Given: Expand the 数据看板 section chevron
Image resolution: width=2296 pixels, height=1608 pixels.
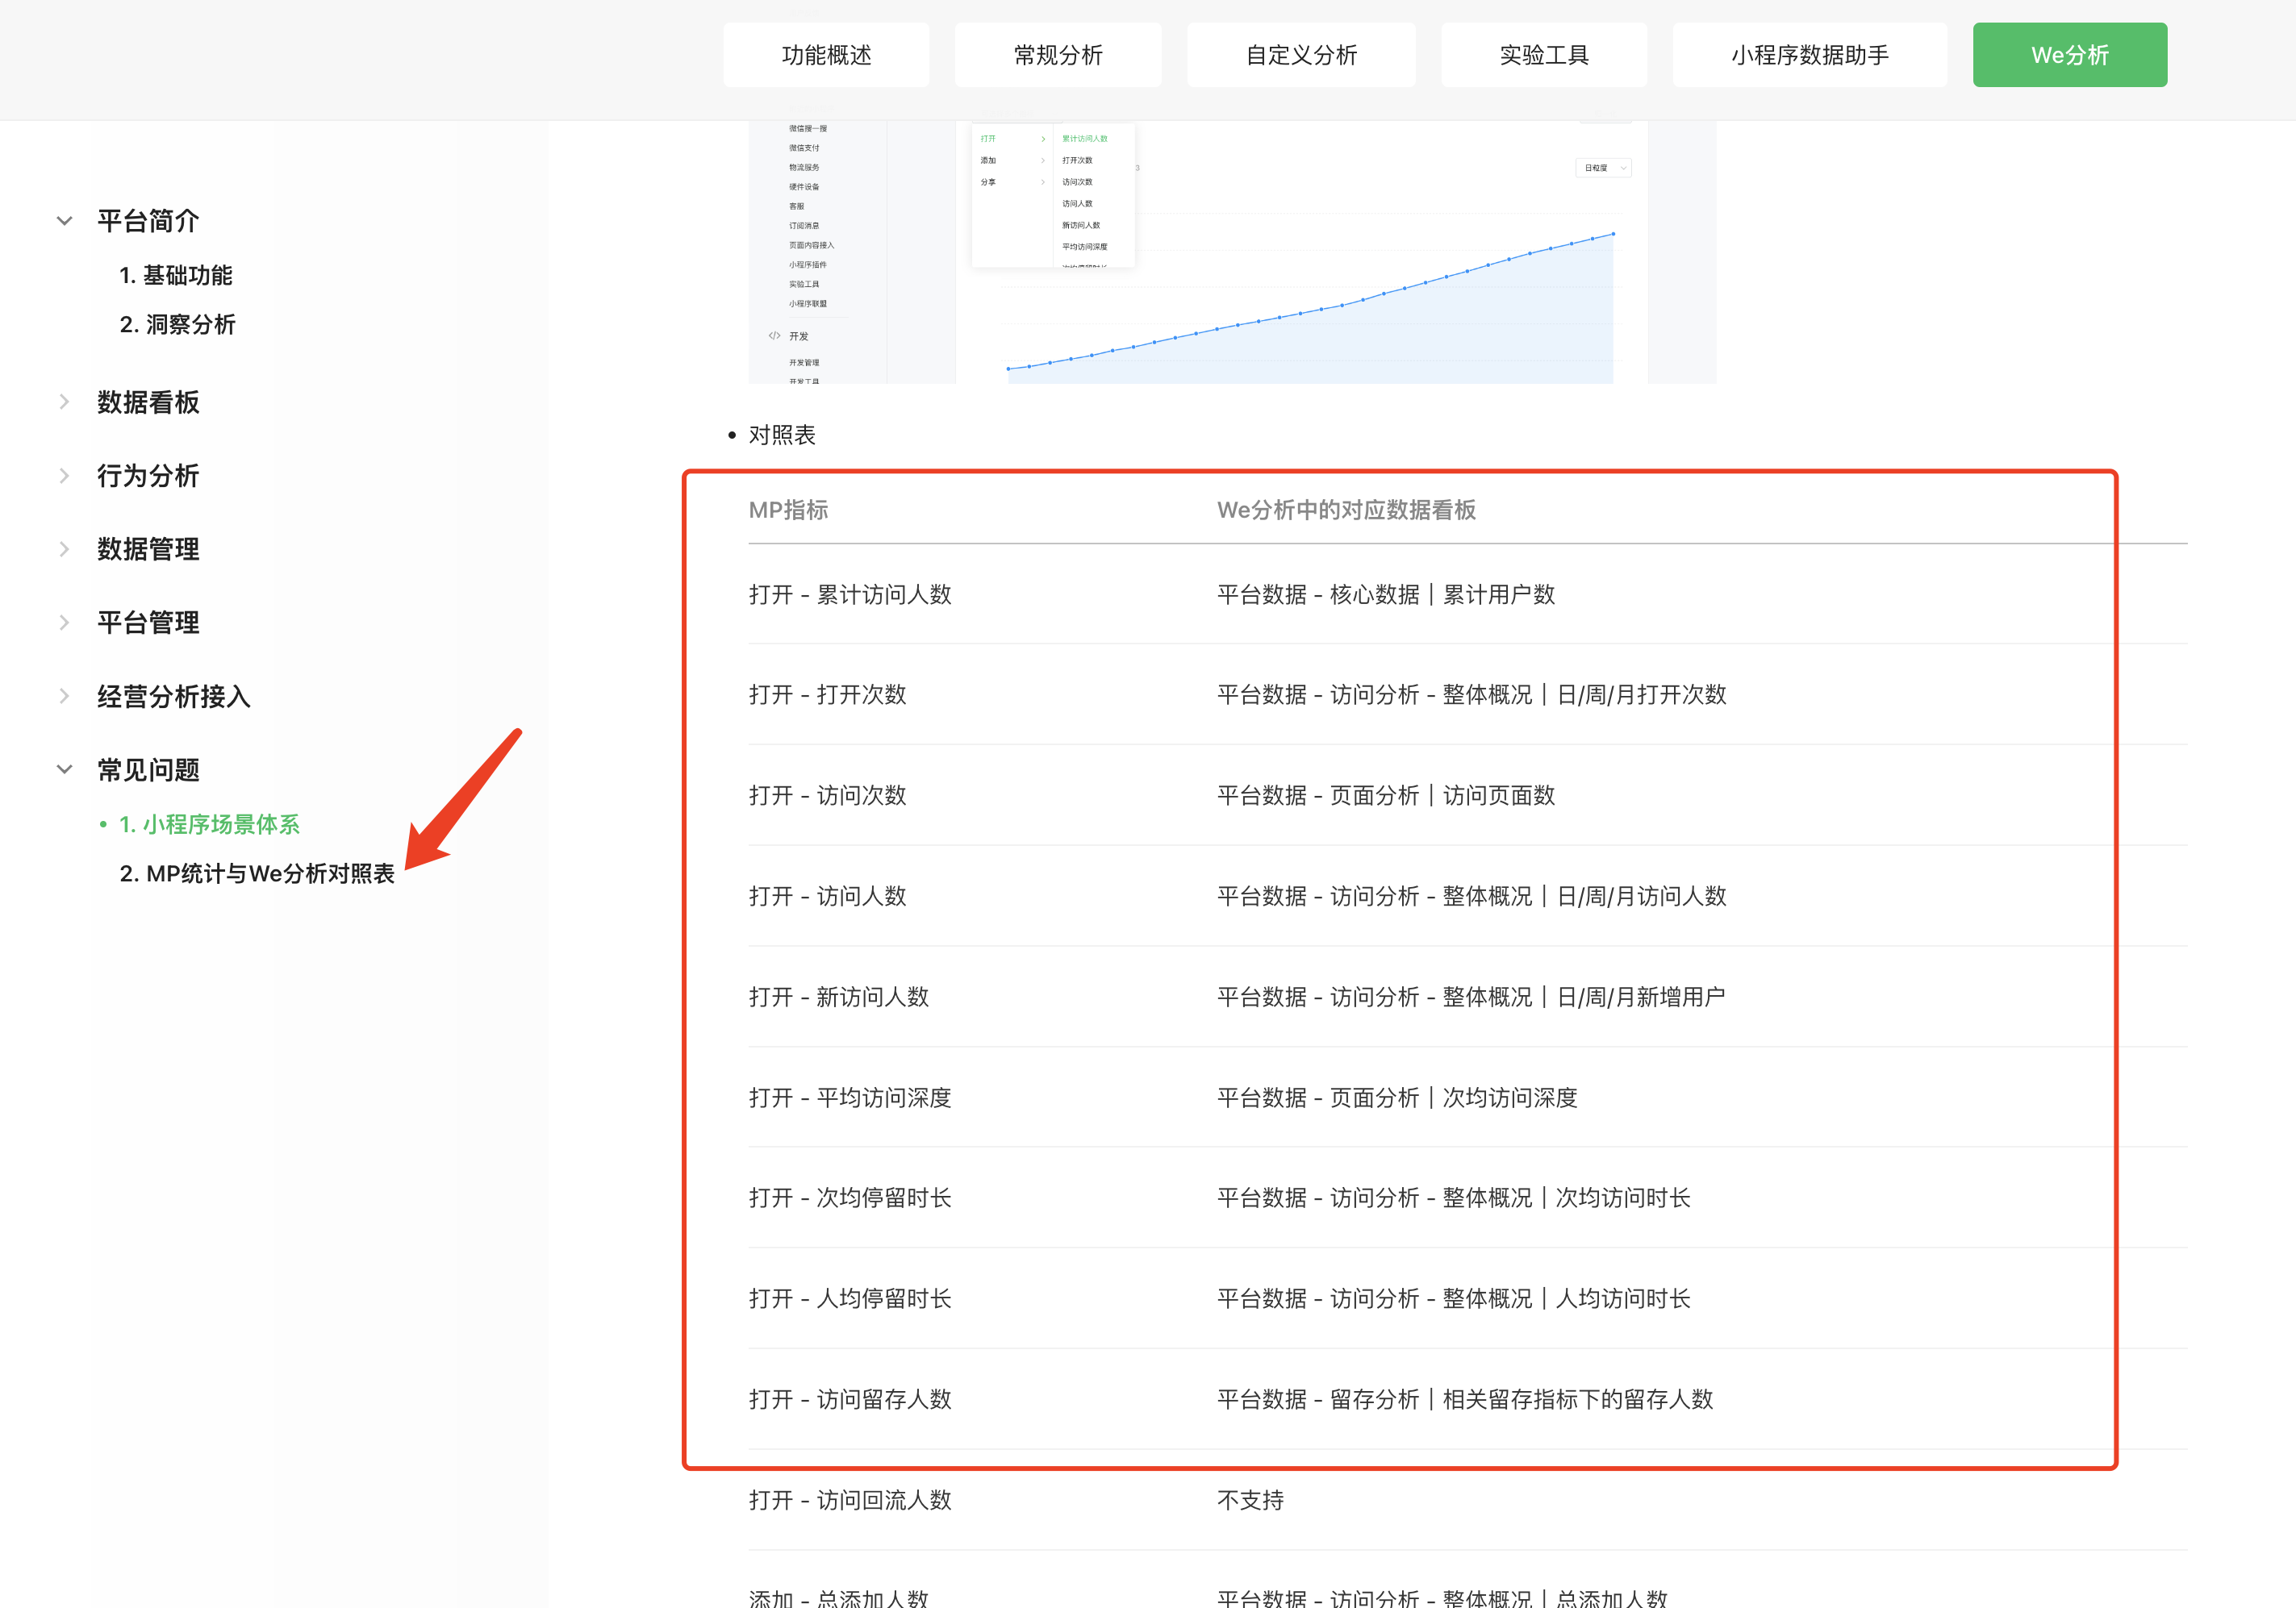Looking at the screenshot, I should [x=64, y=402].
